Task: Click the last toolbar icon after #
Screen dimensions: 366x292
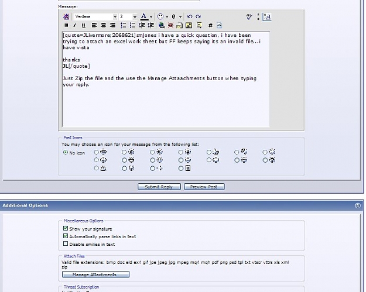Action: click(219, 25)
